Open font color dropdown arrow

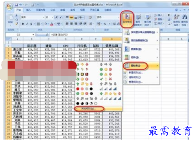coord(55,24)
